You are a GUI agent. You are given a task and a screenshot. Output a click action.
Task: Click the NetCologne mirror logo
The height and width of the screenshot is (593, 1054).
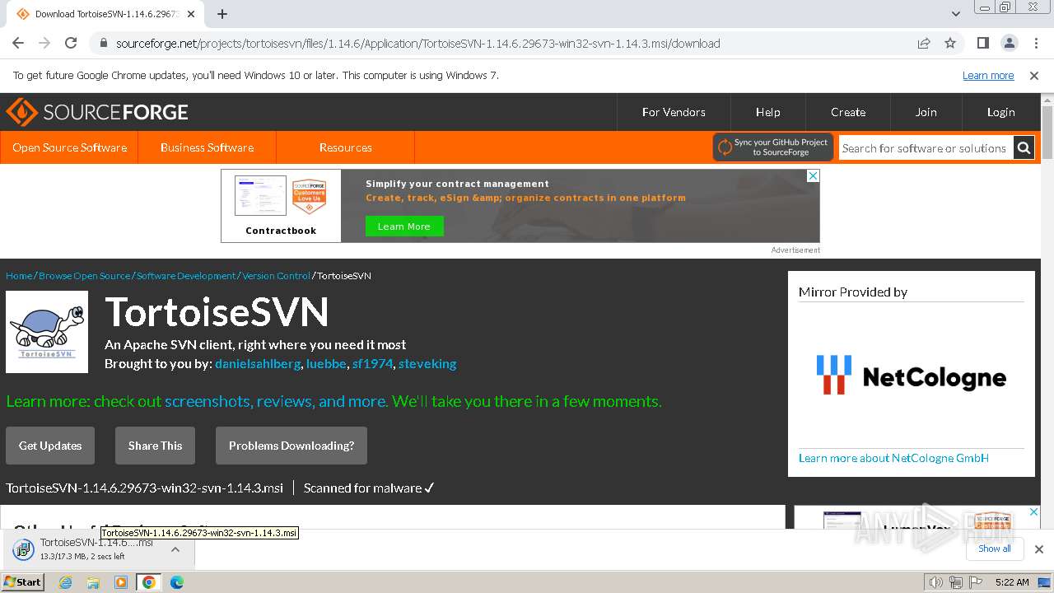point(912,376)
